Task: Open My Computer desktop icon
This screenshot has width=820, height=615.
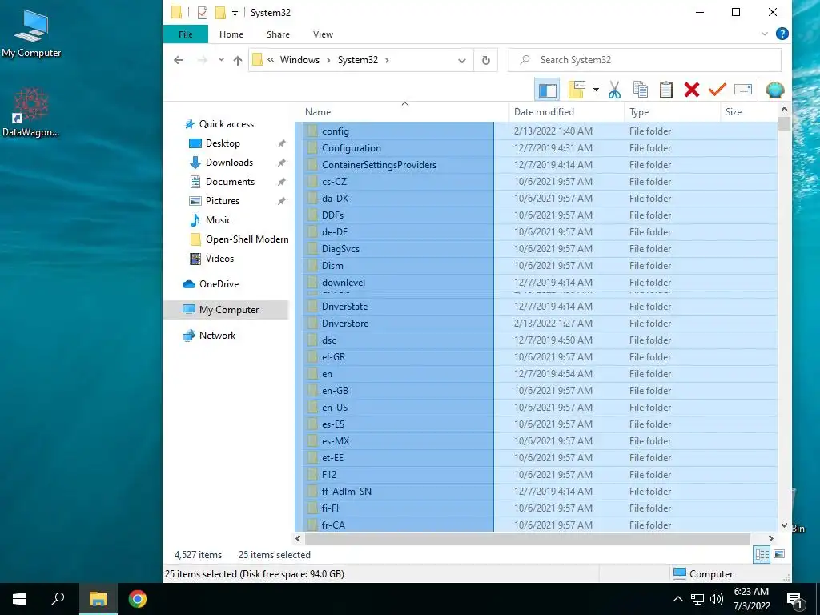Action: pyautogui.click(x=31, y=34)
